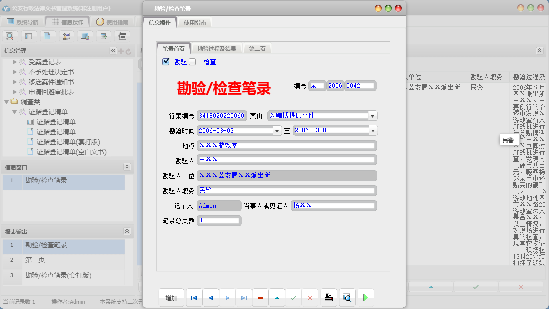Open the 勘验时间 date picker dropdown
This screenshot has width=549, height=309.
tap(276, 130)
